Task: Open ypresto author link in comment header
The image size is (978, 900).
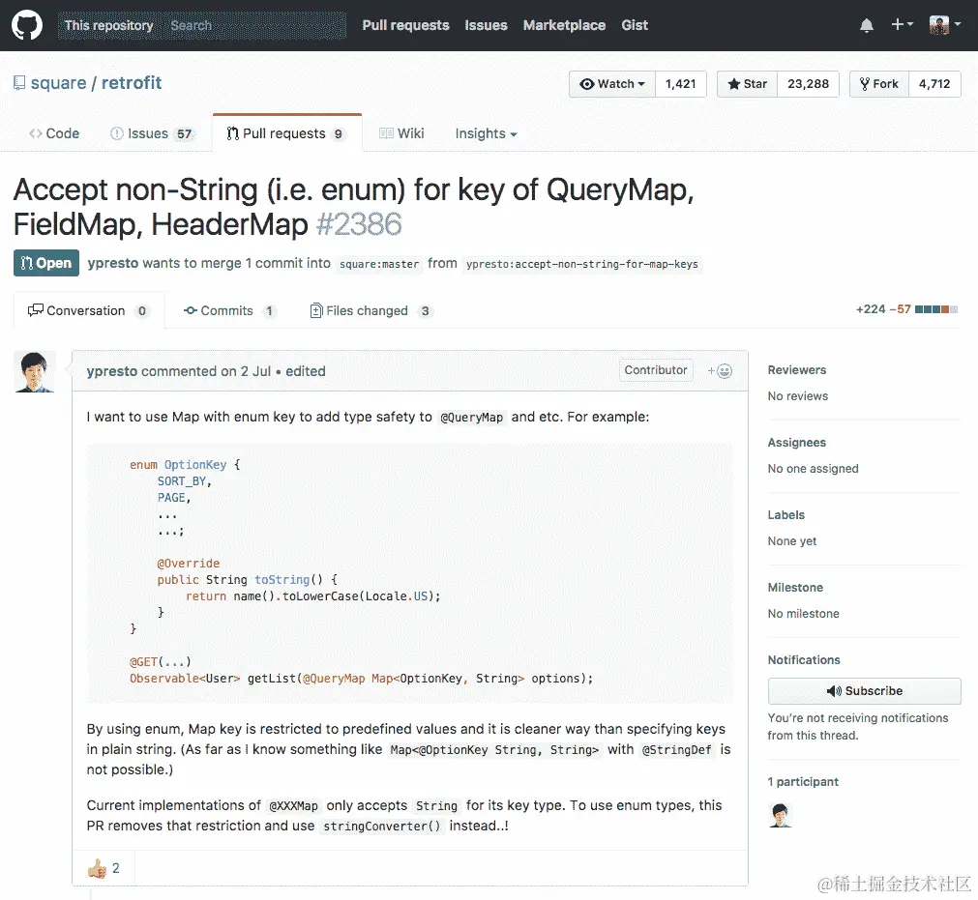Action: coord(111,371)
